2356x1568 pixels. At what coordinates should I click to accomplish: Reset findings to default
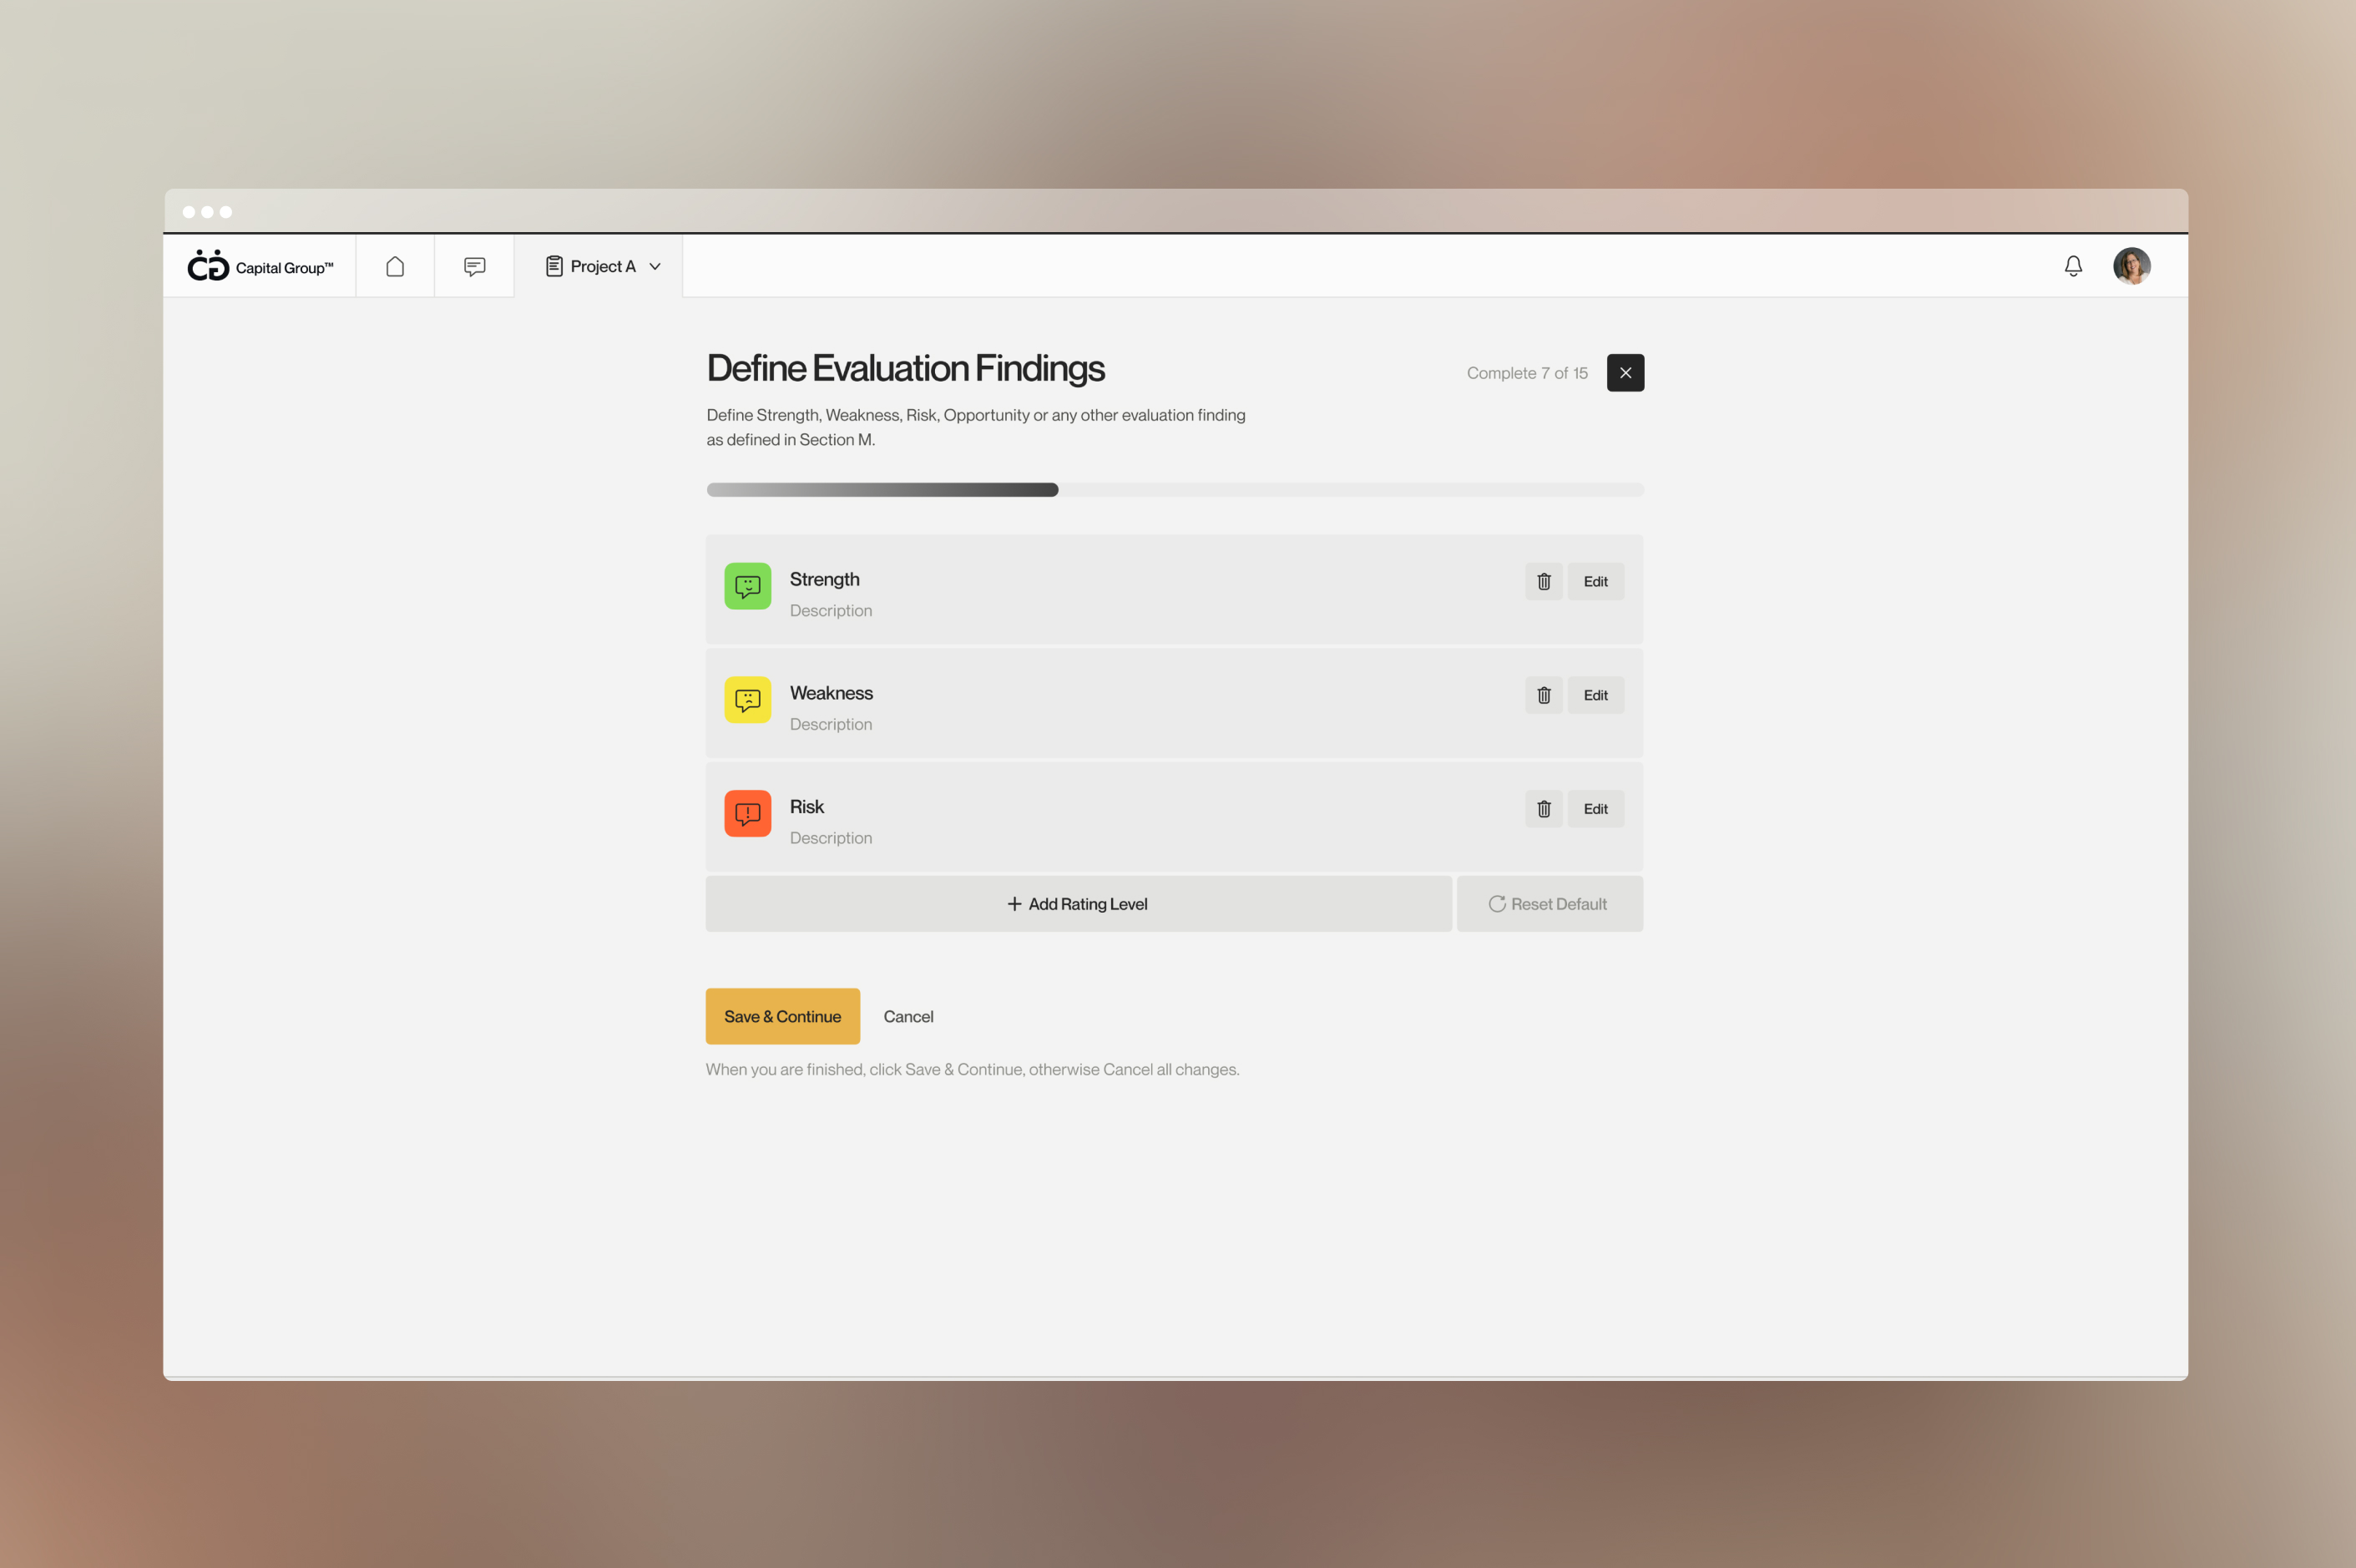coord(1548,904)
